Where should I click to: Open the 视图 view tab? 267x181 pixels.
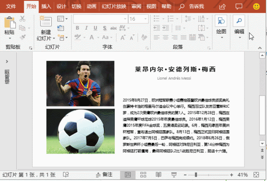pyautogui.click(x=151, y=7)
